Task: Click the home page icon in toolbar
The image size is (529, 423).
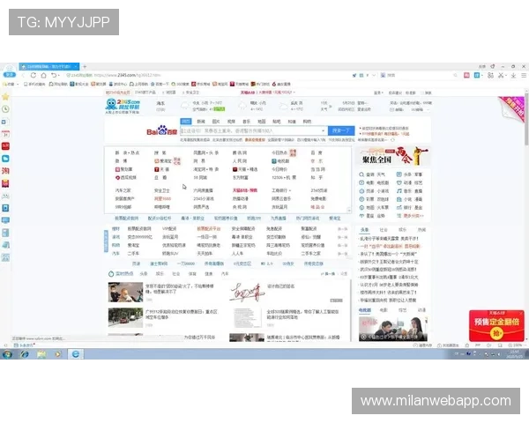Action: [x=43, y=75]
